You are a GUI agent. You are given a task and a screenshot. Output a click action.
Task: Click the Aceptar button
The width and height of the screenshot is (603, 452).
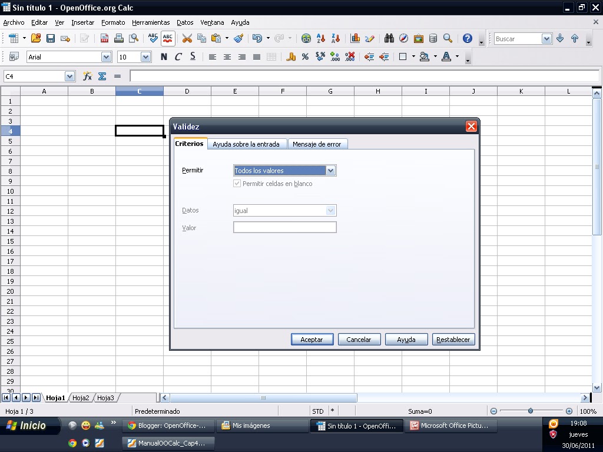[x=312, y=339]
